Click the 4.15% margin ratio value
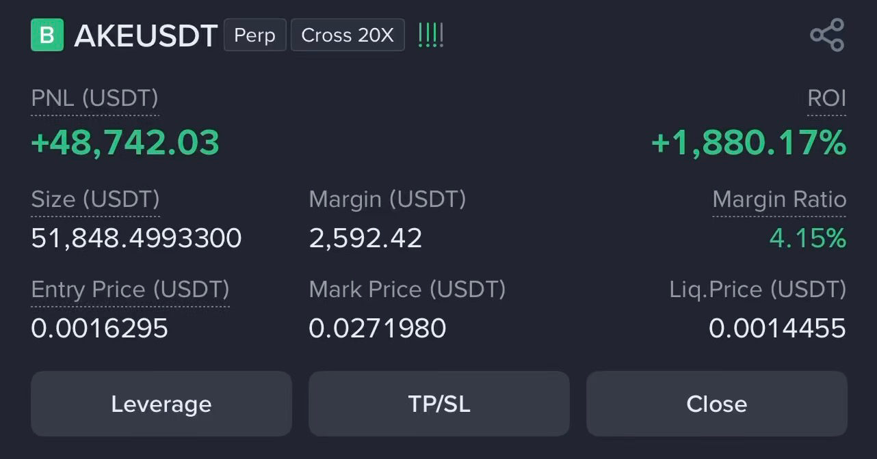877x459 pixels. click(808, 238)
